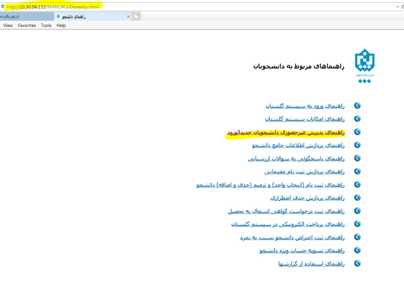
Task: Open the Help menu
Action: coord(61,25)
